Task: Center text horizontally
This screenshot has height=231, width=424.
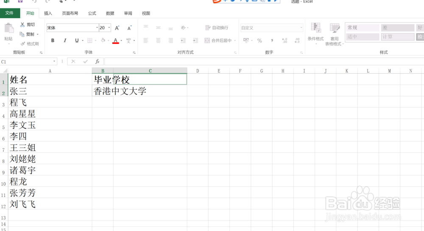Action: pyautogui.click(x=158, y=41)
